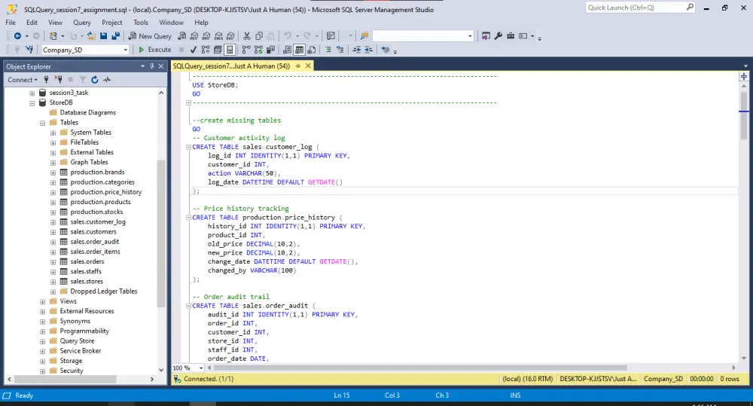Image resolution: width=753 pixels, height=406 pixels.
Task: Open the Connect dropdown in Object Explorer
Action: tap(22, 80)
